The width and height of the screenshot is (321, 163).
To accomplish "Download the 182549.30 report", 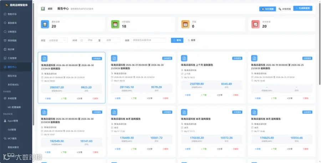I will (x=64, y=152).
